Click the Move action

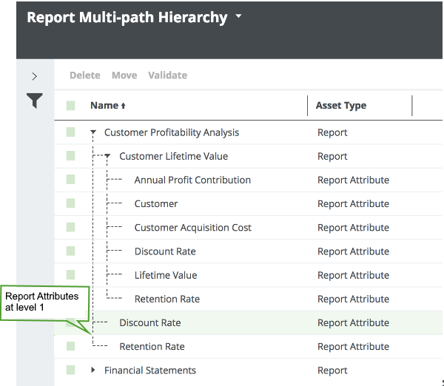(x=124, y=75)
